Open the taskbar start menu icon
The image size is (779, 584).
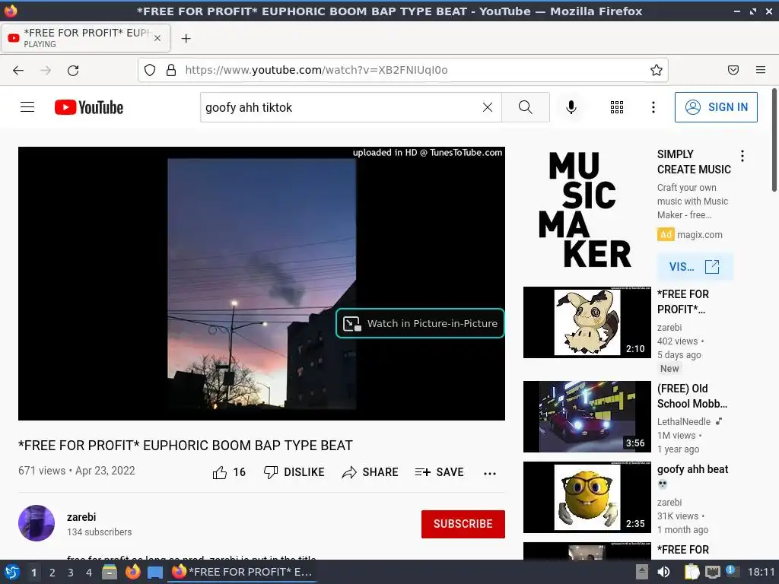click(x=12, y=572)
